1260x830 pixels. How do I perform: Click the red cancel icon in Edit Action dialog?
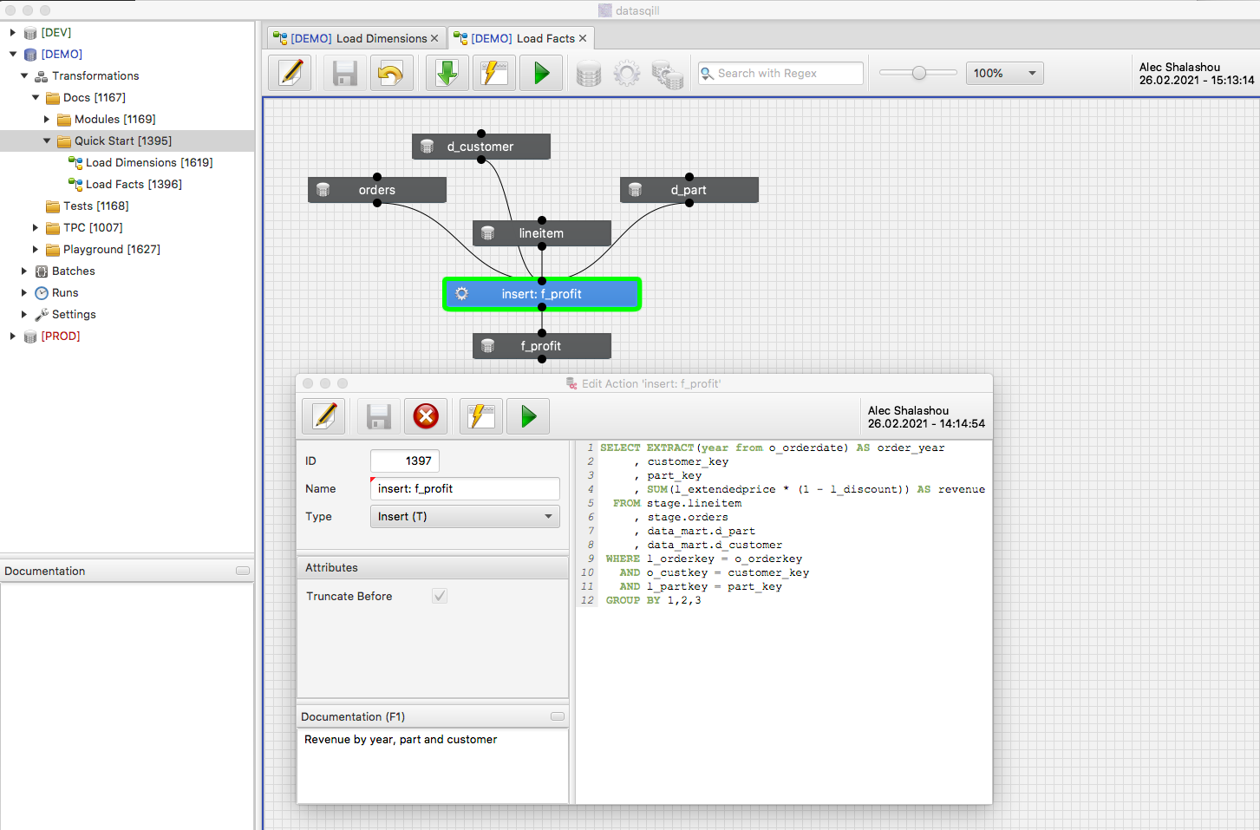(x=426, y=416)
